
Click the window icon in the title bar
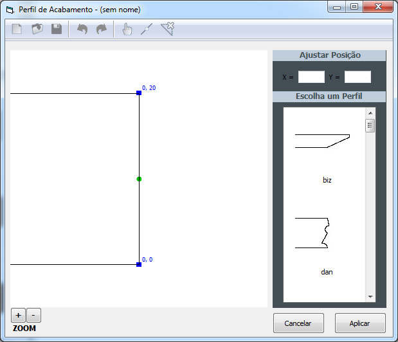pyautogui.click(x=10, y=10)
